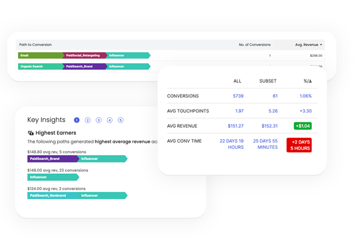Click the 1.97 avg touchpoints value

point(239,111)
